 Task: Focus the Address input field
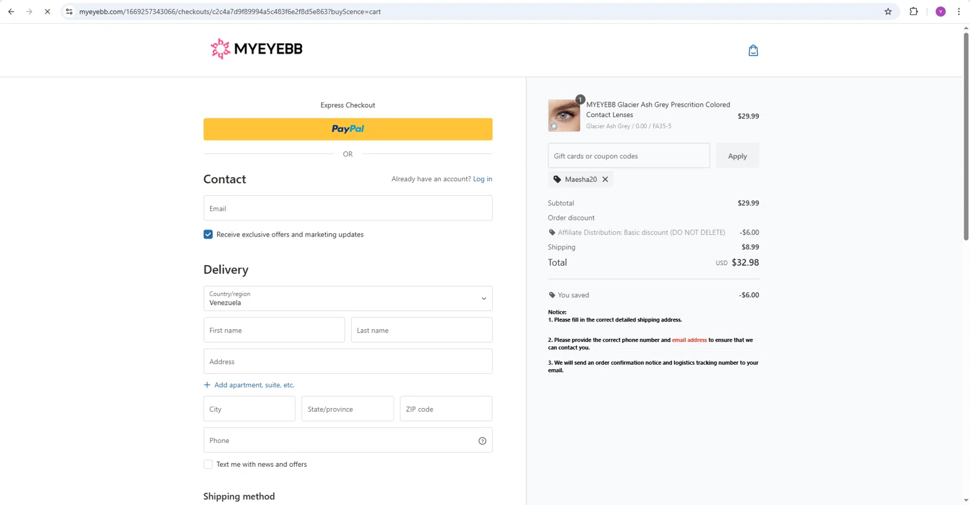tap(348, 361)
